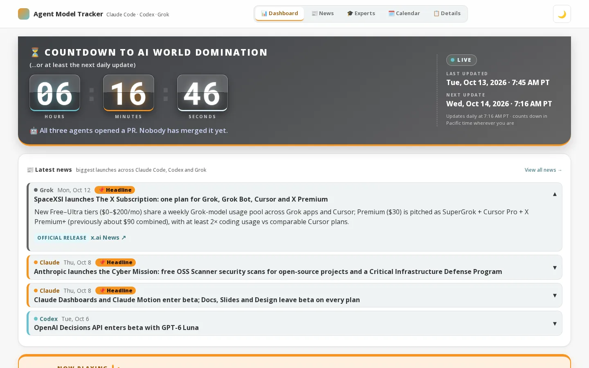Switch to the News tab
The height and width of the screenshot is (368, 589).
(323, 13)
